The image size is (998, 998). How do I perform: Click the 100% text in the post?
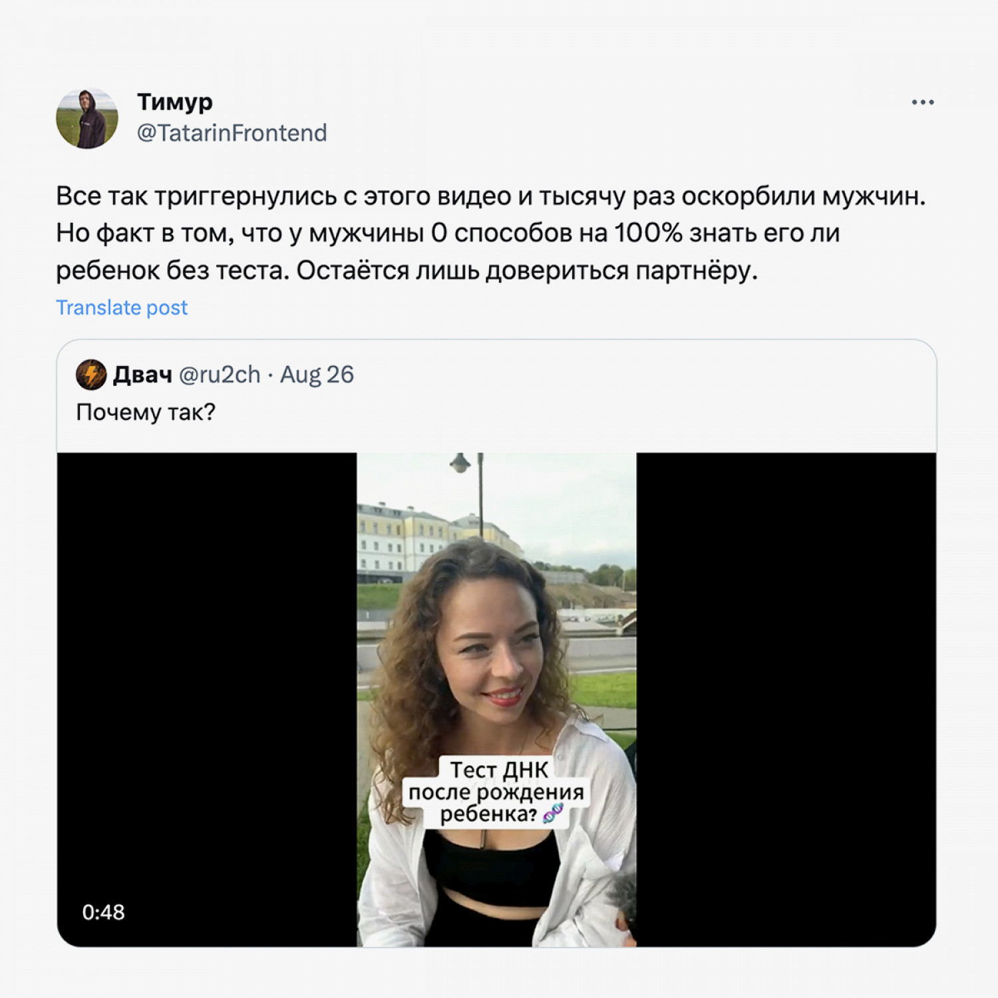click(x=649, y=233)
